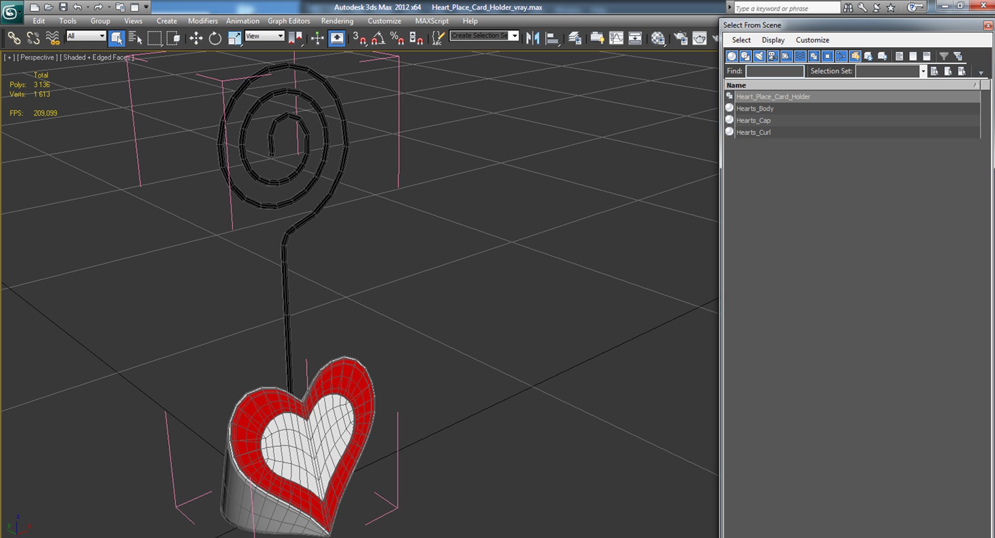This screenshot has width=995, height=538.
Task: Click the Mirror tool icon
Action: 533,38
